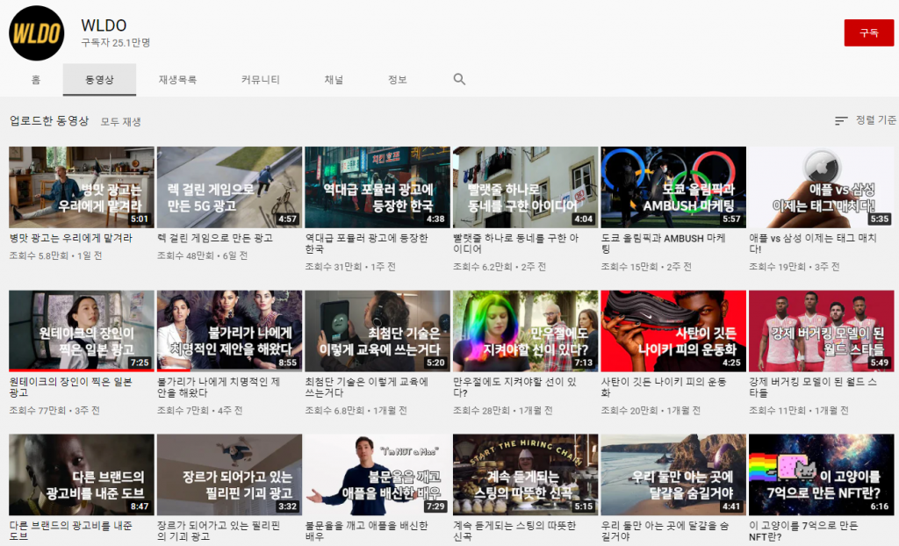Open thumbnail 병맛 광고는 우리에게 맡겨라
Viewport: 899px width, 546px height.
[x=82, y=187]
